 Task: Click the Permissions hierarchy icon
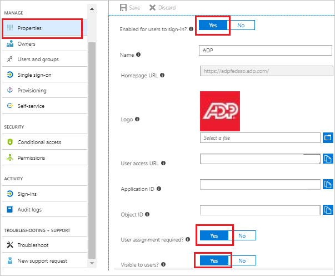[x=10, y=157]
